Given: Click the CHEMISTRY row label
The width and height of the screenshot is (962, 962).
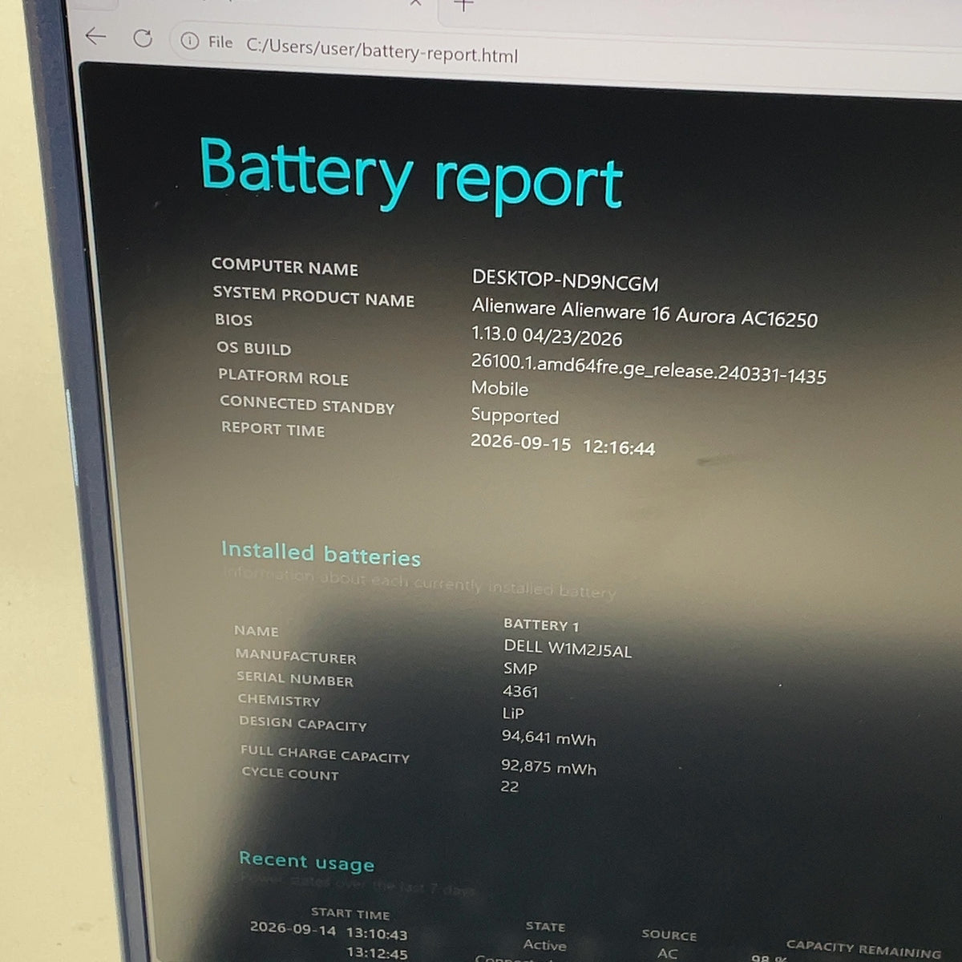Looking at the screenshot, I should (x=279, y=700).
